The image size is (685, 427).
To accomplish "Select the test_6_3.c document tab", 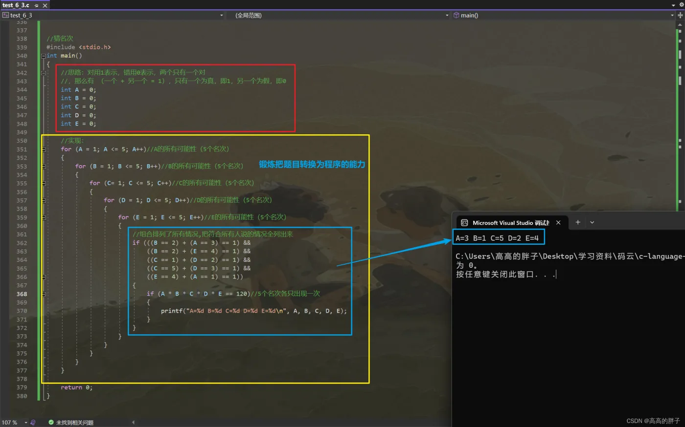I will (x=16, y=5).
